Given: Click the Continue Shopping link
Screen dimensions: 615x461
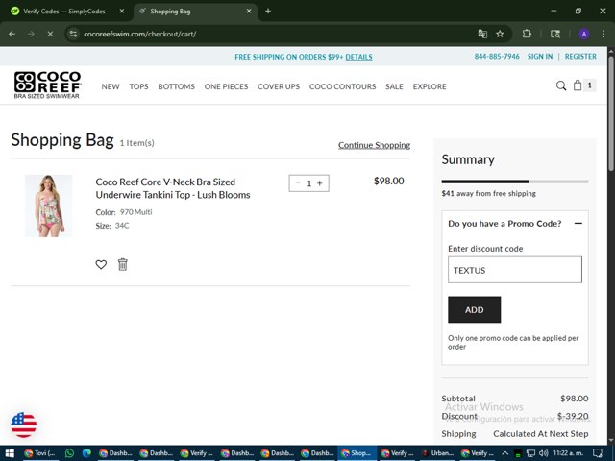Looking at the screenshot, I should coord(374,145).
